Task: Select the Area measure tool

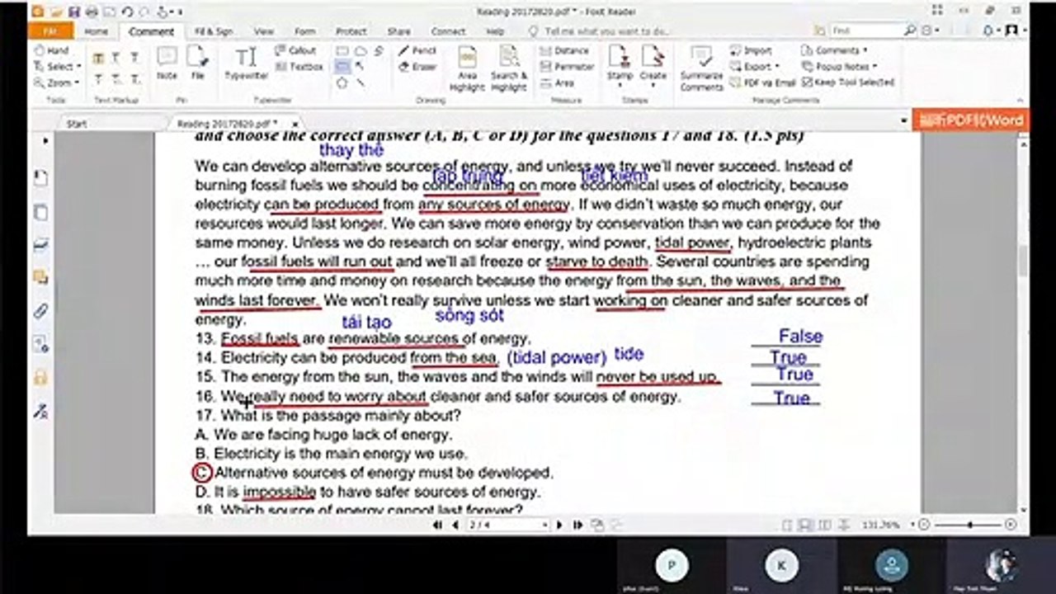Action: (558, 82)
